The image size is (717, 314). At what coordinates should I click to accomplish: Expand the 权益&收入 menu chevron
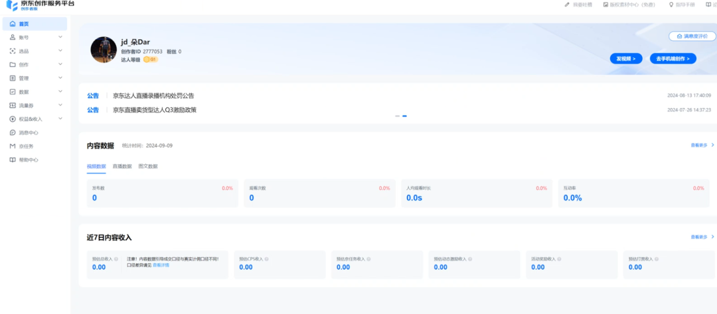(60, 119)
